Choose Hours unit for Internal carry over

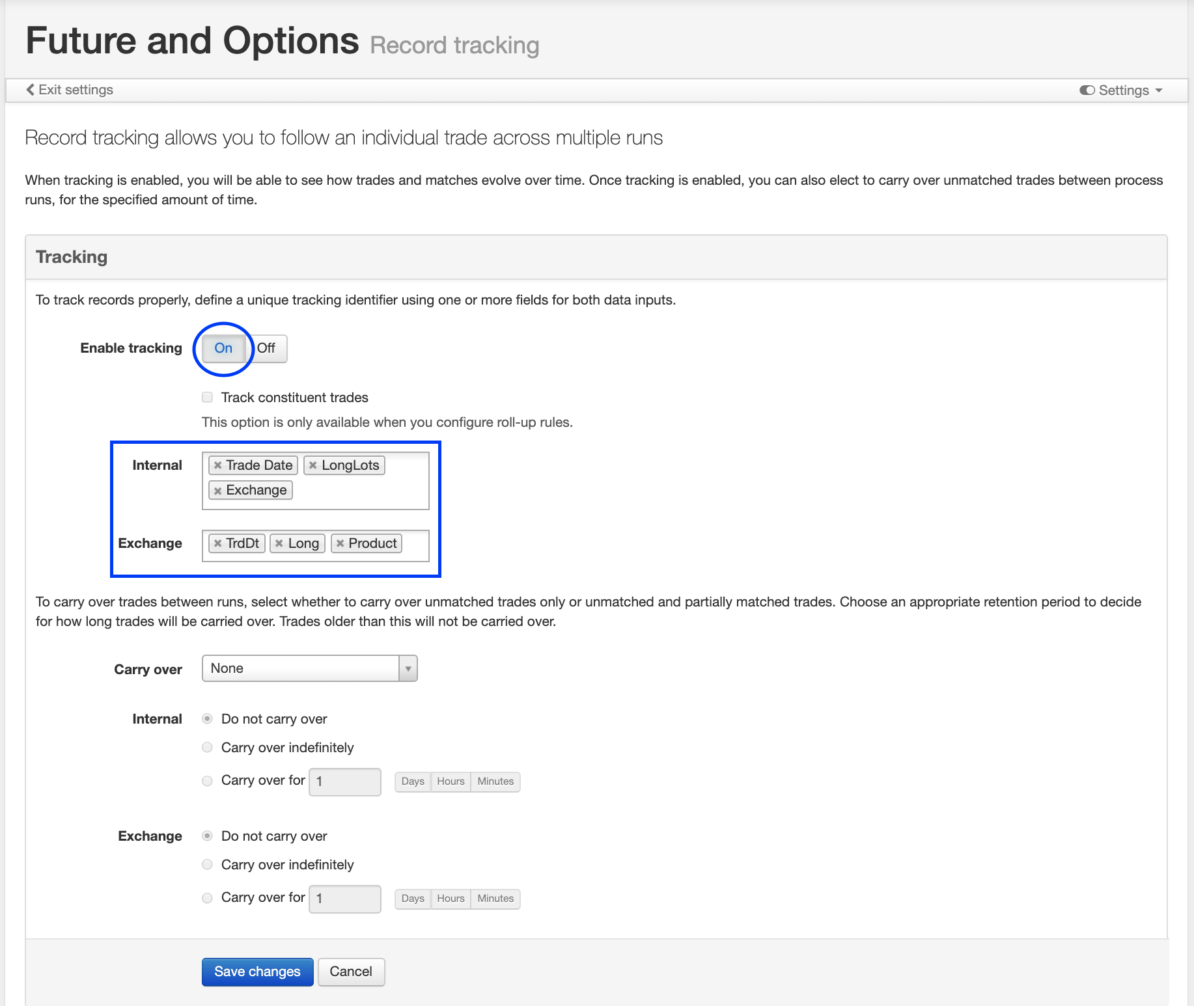pyautogui.click(x=451, y=782)
